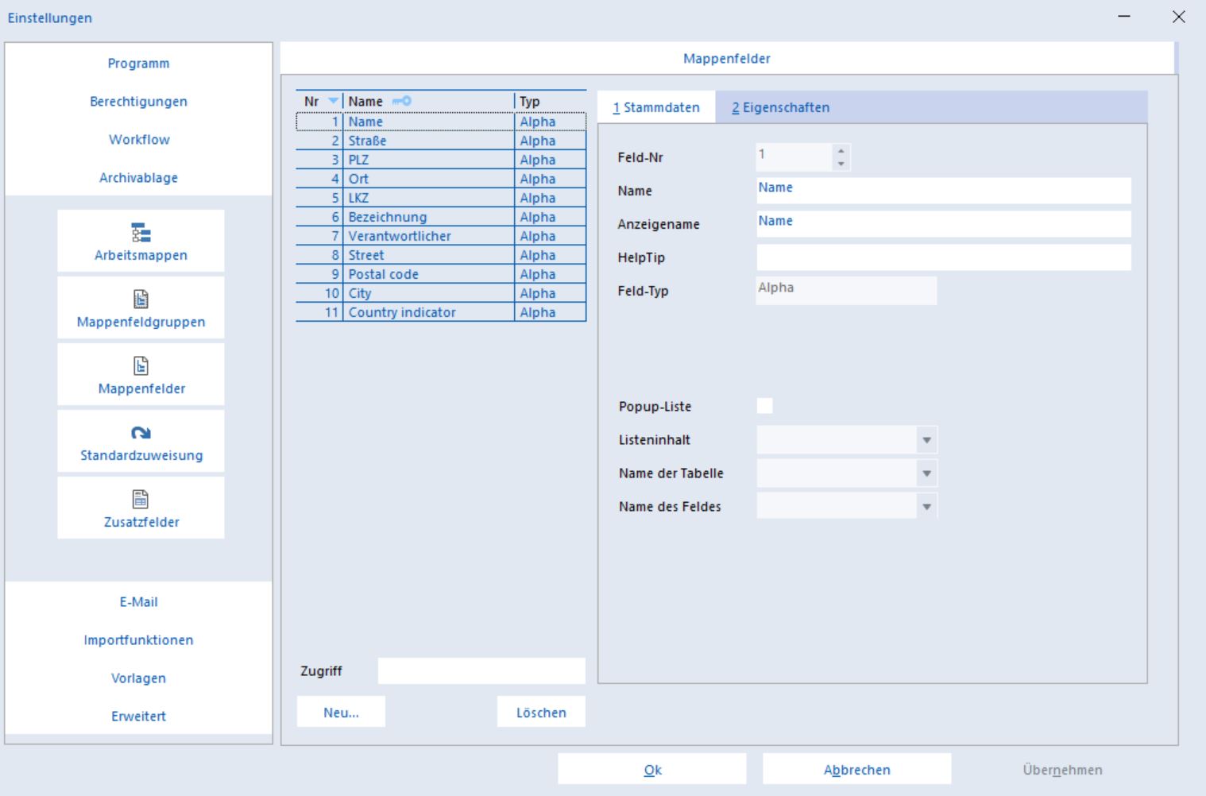This screenshot has height=796, width=1206.
Task: Open the E-Mail section
Action: pos(138,602)
